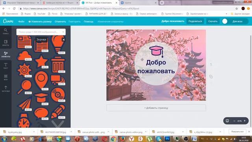The height and width of the screenshot is (142, 252).
Task: Open Firefox from the taskbar
Action: tap(122, 139)
